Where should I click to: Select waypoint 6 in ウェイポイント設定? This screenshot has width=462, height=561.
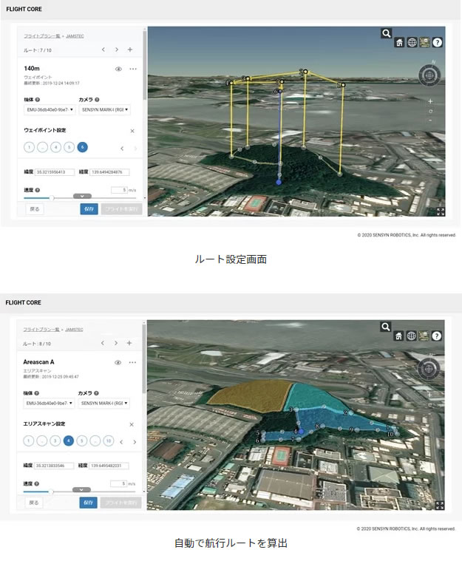[82, 147]
